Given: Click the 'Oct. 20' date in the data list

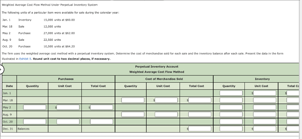Looking at the screenshot, I should [7, 46].
